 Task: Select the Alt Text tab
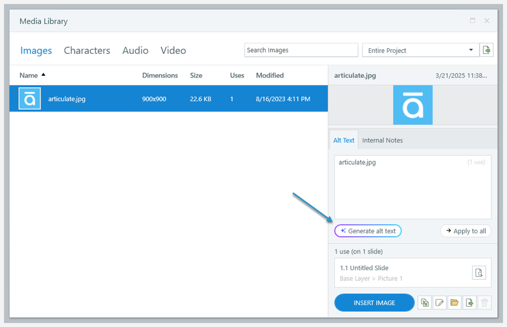(344, 140)
